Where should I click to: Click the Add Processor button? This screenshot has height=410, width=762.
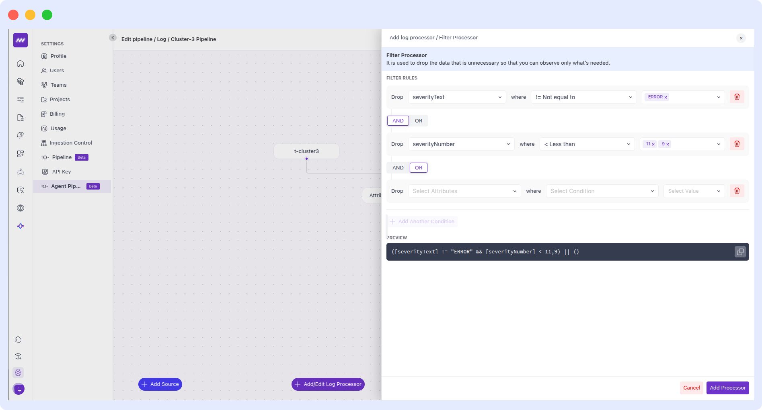pyautogui.click(x=727, y=388)
